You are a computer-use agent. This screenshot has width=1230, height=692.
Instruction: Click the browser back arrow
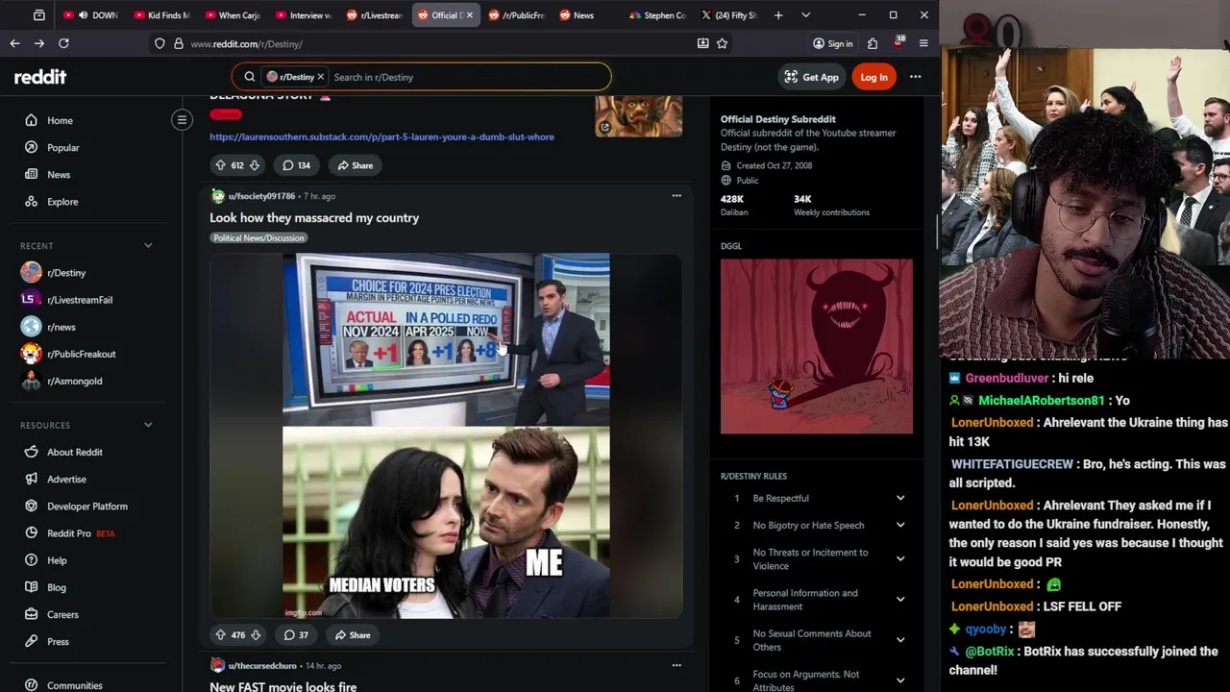pos(14,43)
